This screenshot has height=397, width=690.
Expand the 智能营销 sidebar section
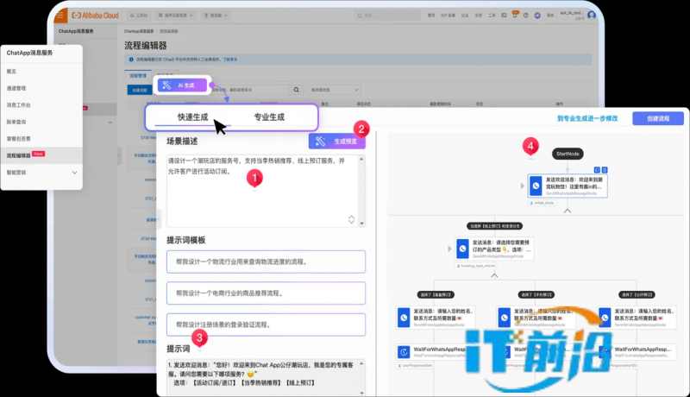(74, 173)
